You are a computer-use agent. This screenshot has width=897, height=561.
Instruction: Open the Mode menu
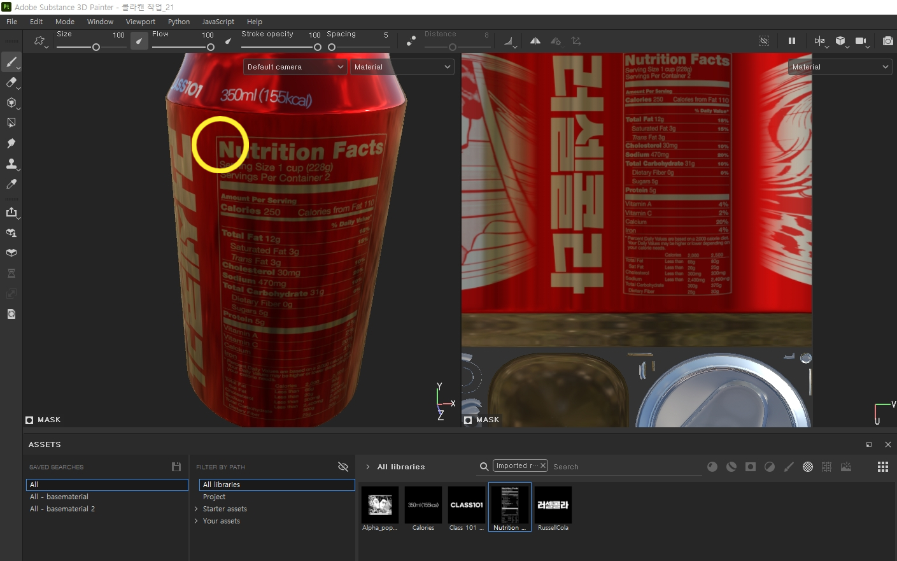pos(65,22)
